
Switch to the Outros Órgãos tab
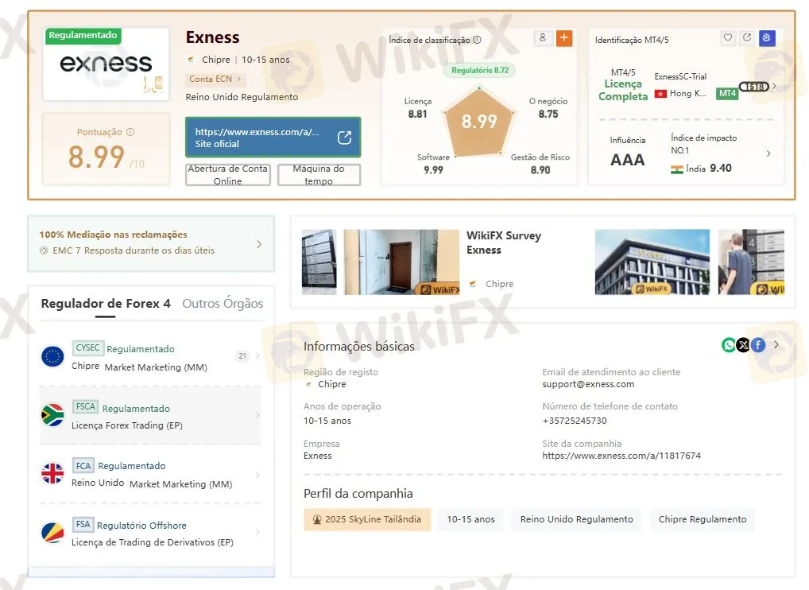(x=223, y=304)
